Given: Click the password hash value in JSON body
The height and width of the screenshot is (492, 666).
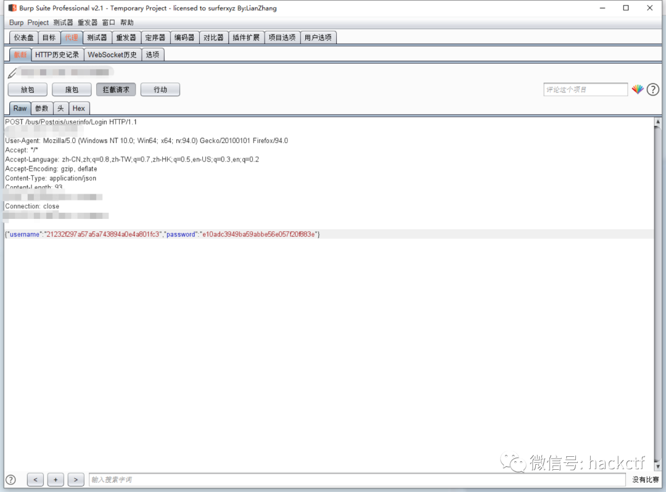Looking at the screenshot, I should point(258,234).
